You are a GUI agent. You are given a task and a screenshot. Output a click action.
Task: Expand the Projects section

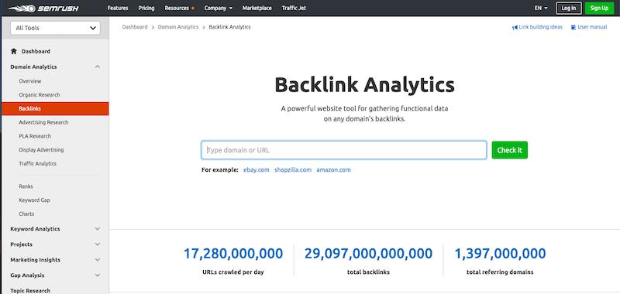coord(98,244)
